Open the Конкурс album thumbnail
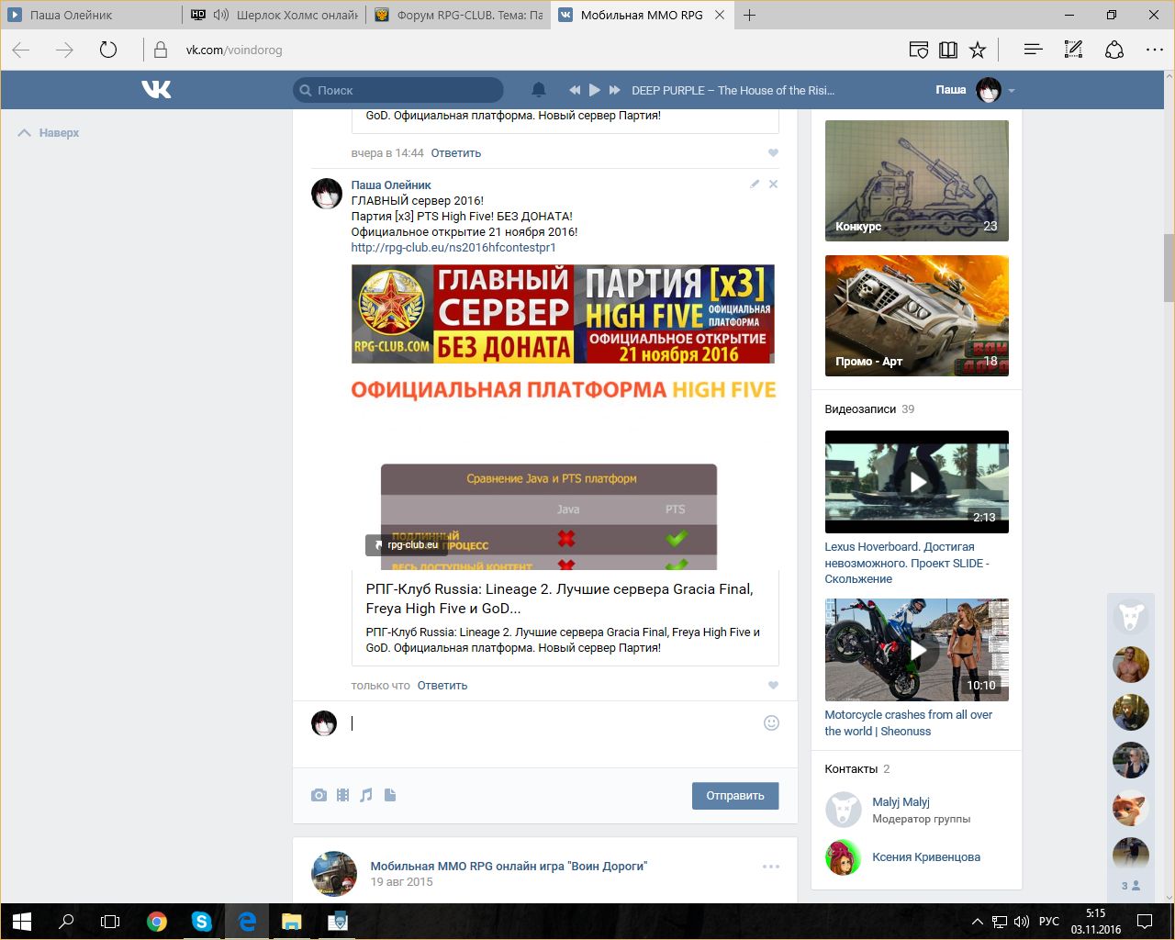This screenshot has width=1175, height=940. coord(917,181)
